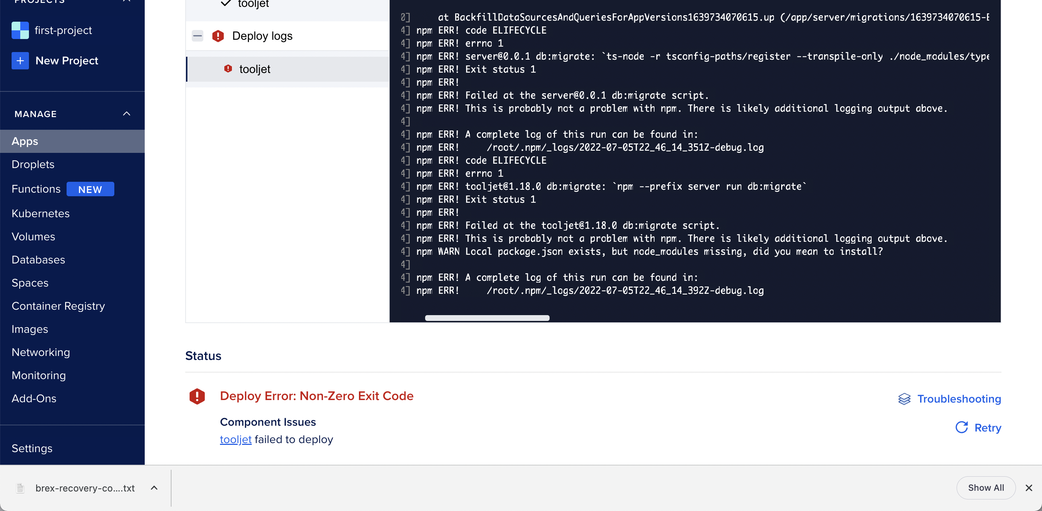
Task: Open Container Registry from sidebar
Action: [58, 306]
